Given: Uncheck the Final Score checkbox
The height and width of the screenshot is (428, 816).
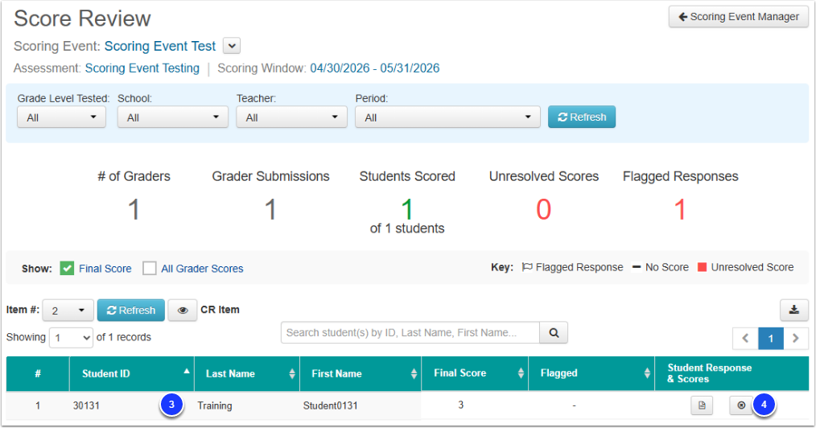Looking at the screenshot, I should click(67, 269).
